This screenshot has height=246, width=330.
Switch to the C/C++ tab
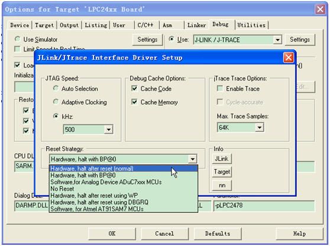point(147,25)
